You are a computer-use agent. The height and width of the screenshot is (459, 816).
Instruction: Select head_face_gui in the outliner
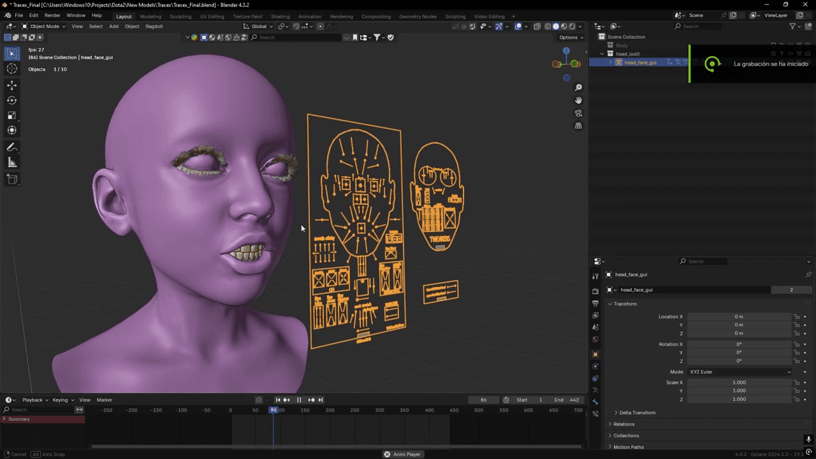(640, 62)
